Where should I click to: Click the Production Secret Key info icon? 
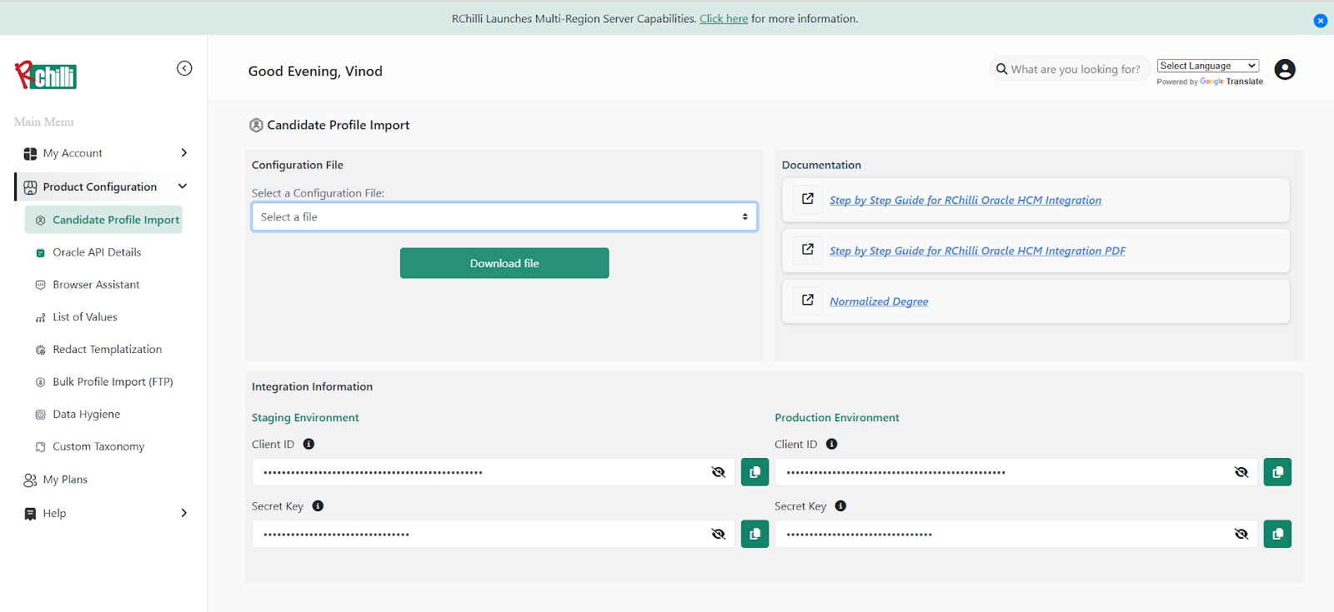840,506
